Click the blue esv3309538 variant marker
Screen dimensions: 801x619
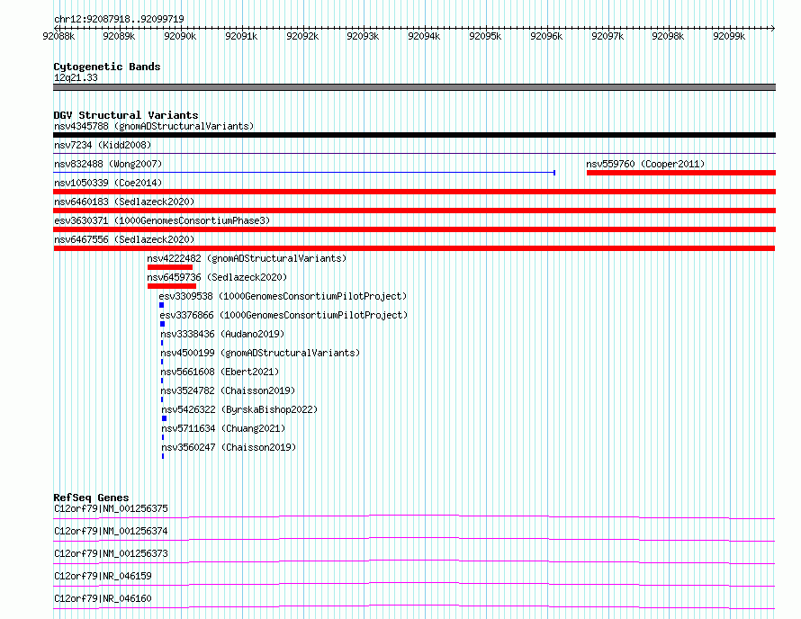[161, 305]
